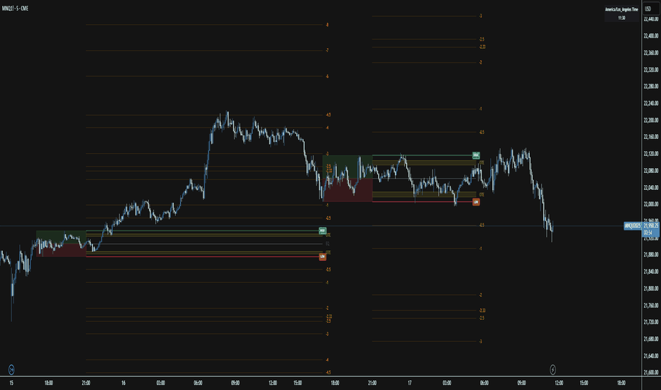
Task: Click the 22,000.00 price axis label
Action: (651, 204)
